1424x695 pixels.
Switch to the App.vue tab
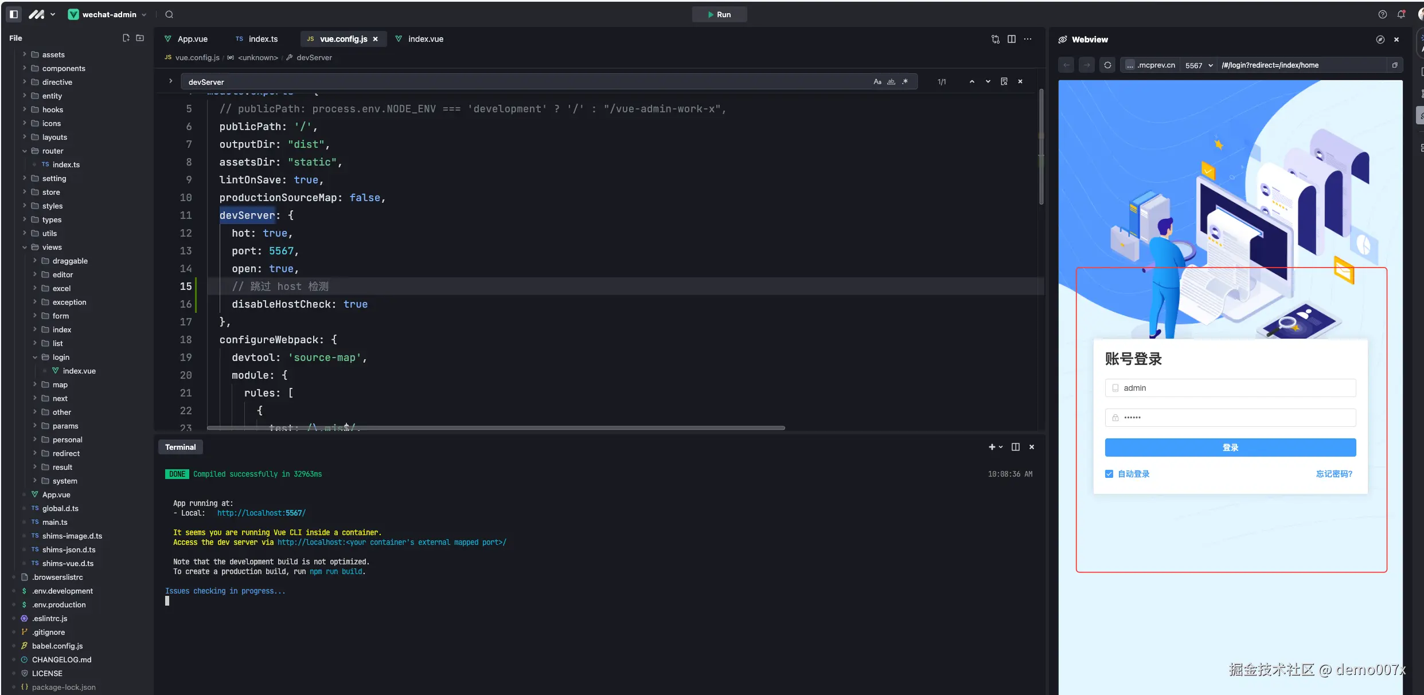coord(192,39)
